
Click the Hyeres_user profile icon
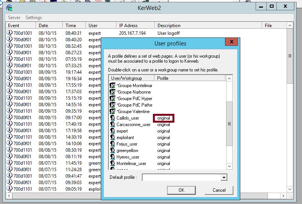(113, 157)
